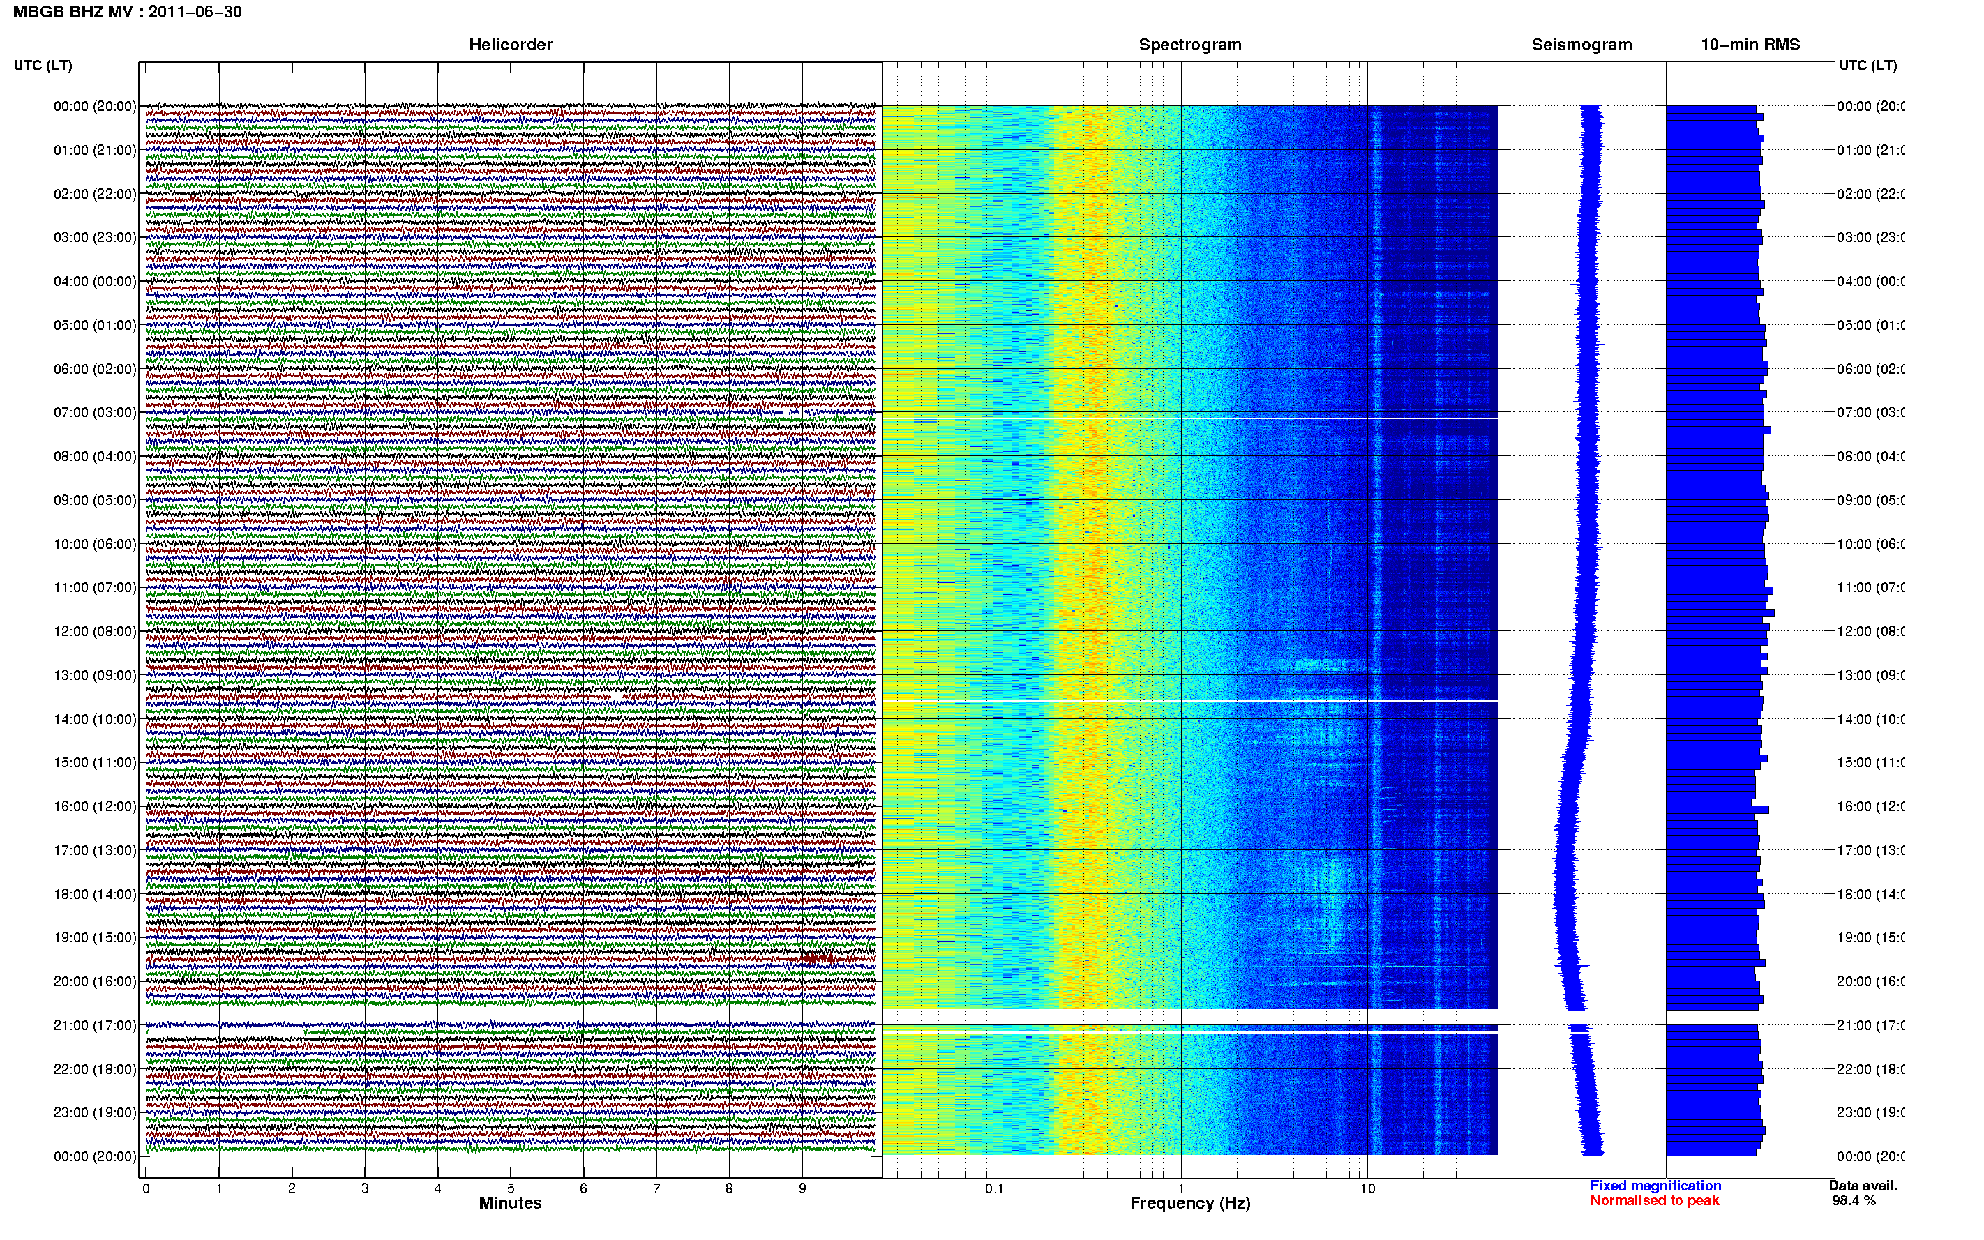Click the "10-min RMS" panel heading
Image resolution: width=1984 pixels, height=1240 pixels.
click(1750, 45)
